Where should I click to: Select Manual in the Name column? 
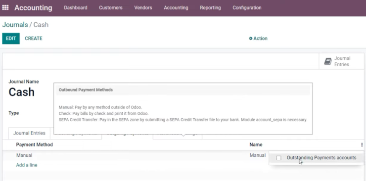[258, 155]
